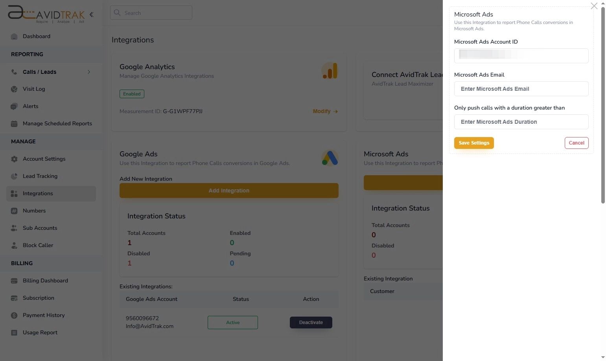The image size is (606, 361).
Task: Click the Google Analytics integration icon
Action: pos(330,71)
